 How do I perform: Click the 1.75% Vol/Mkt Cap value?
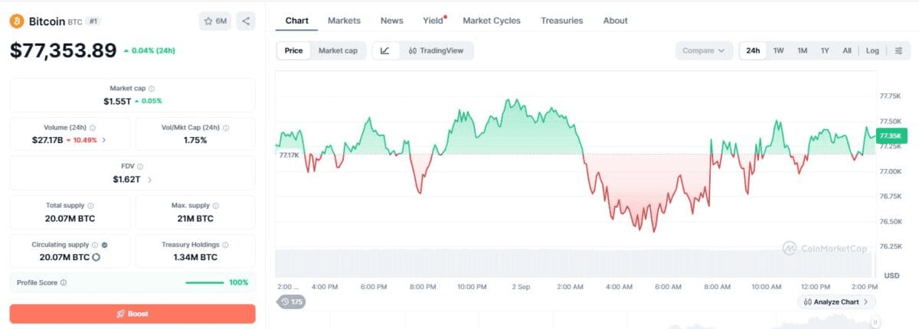click(195, 140)
